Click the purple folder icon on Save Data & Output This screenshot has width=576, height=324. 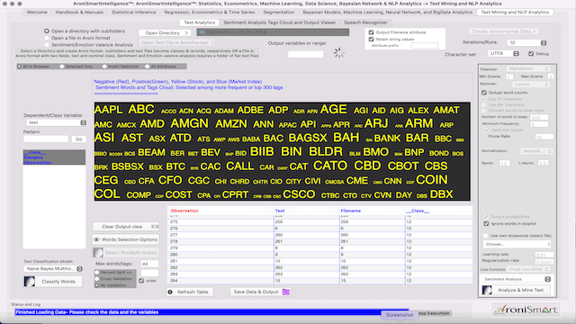point(286,292)
